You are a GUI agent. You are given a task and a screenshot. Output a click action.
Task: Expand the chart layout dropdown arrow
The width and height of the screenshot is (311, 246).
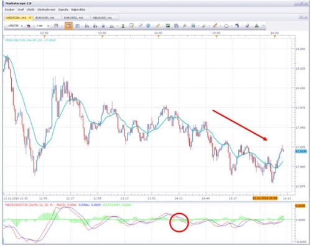coord(62,26)
